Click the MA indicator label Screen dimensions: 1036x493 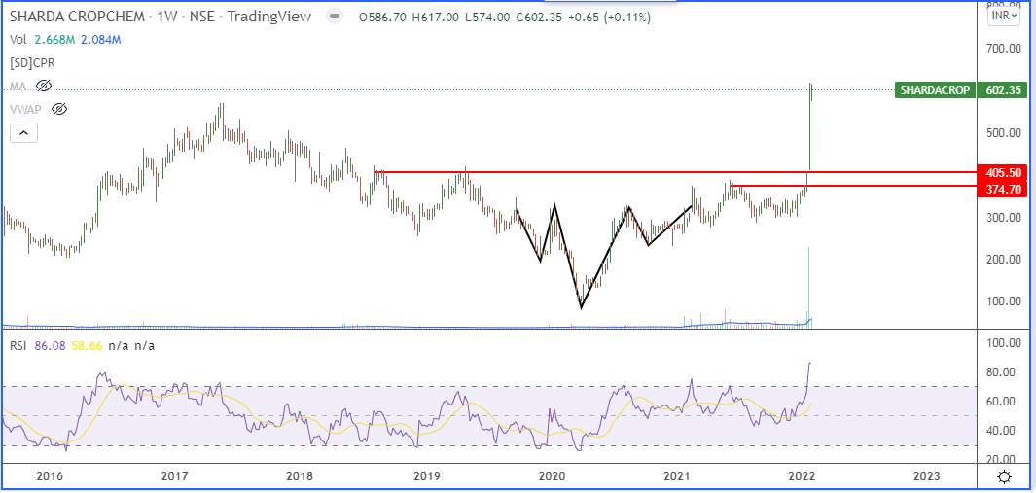tap(18, 86)
